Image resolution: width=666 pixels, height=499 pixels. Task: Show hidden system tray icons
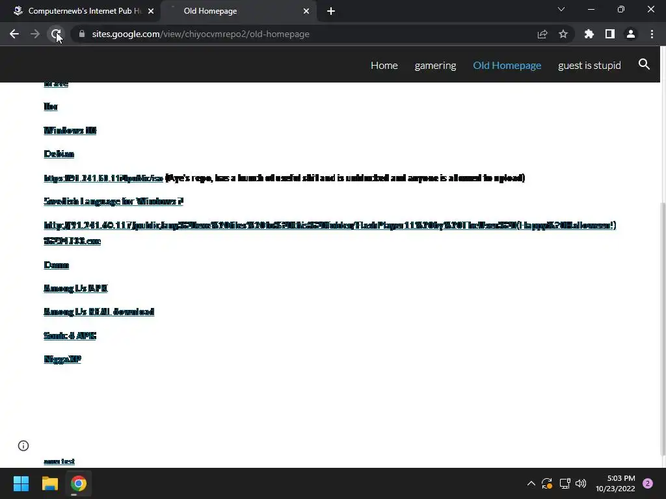pos(531,483)
